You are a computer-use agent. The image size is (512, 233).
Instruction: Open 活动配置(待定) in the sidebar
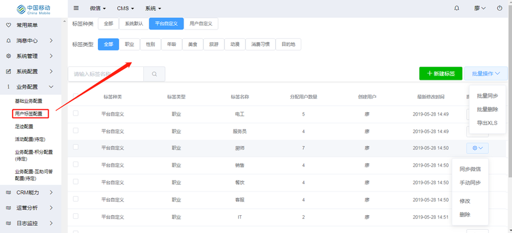[x=30, y=139]
